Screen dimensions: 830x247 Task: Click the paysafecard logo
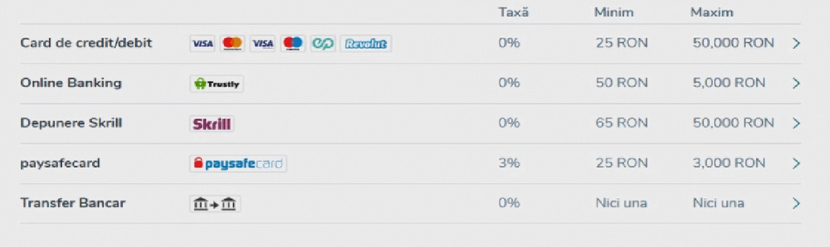pos(238,164)
